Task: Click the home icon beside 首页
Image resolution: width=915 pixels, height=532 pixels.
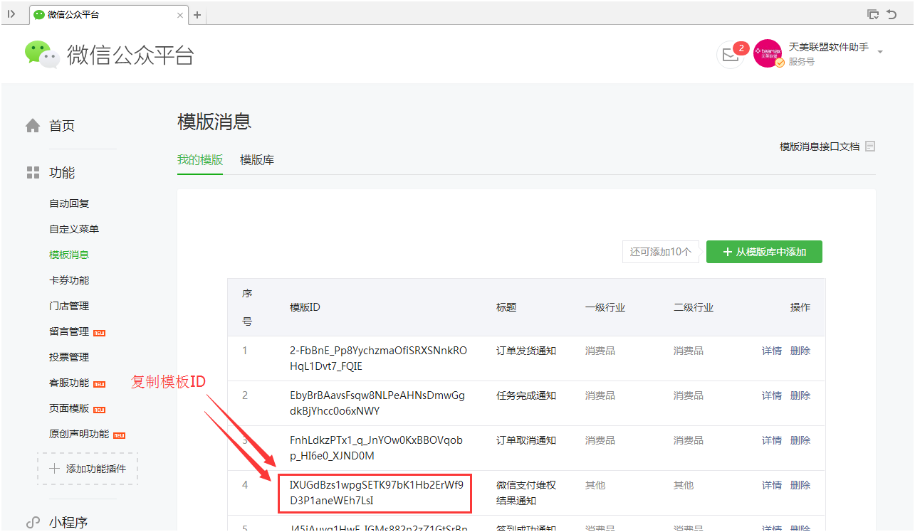Action: [33, 126]
